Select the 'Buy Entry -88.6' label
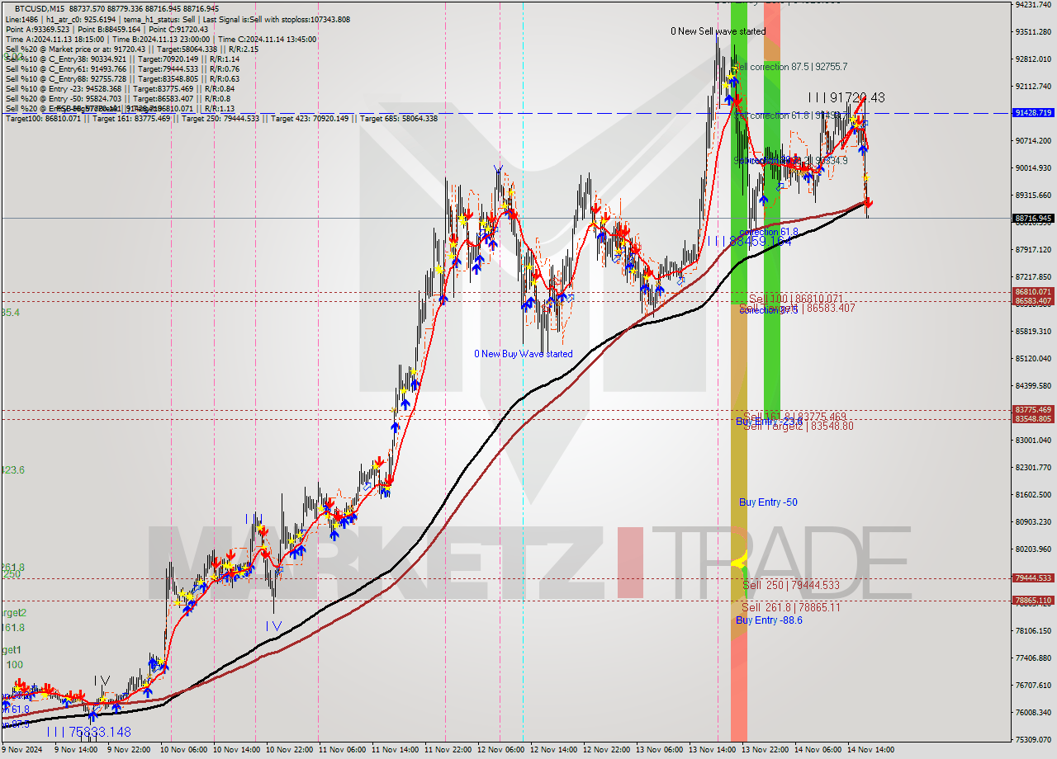The width and height of the screenshot is (1057, 759). pos(769,620)
